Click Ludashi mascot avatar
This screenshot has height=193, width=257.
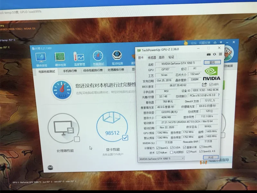(x=228, y=54)
